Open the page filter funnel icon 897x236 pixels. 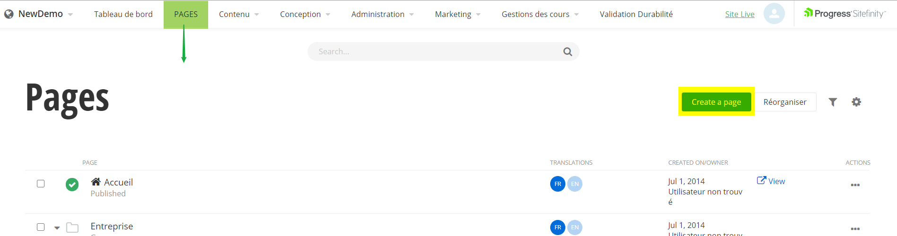pyautogui.click(x=833, y=102)
